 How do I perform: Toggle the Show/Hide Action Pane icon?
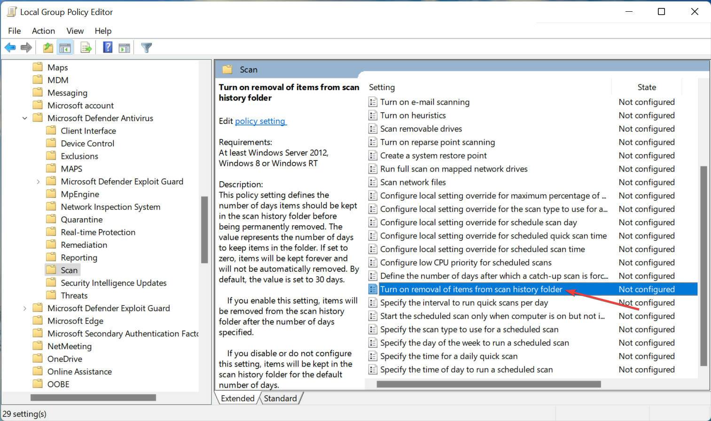pyautogui.click(x=124, y=47)
